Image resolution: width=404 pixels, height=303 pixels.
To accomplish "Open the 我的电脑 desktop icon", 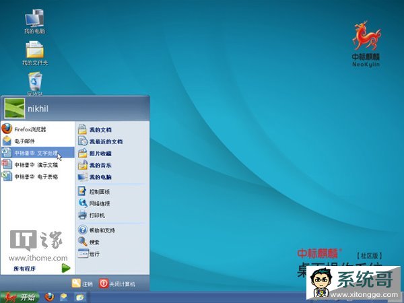I will coord(34,22).
